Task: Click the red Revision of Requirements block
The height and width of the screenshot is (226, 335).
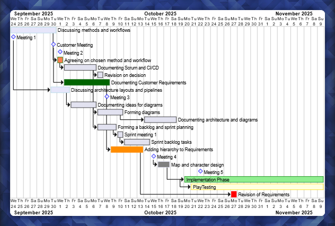Action: coord(234,195)
